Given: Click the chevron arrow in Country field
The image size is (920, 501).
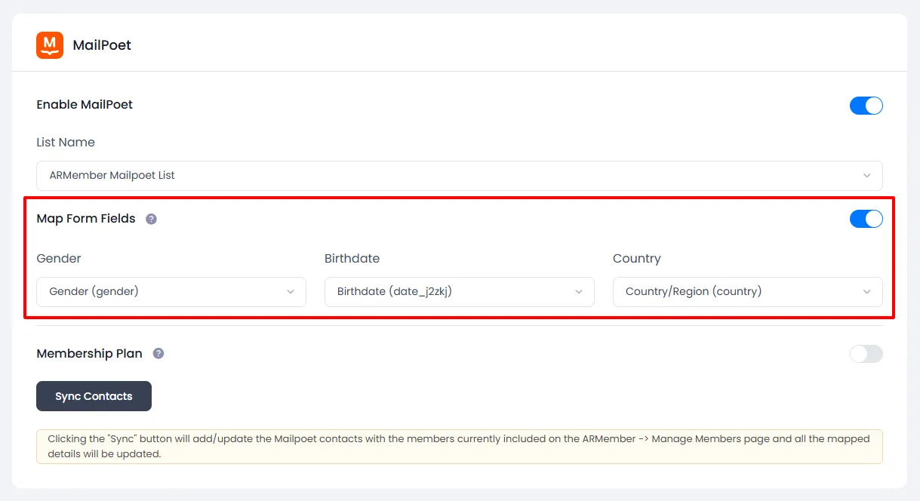Looking at the screenshot, I should (867, 292).
